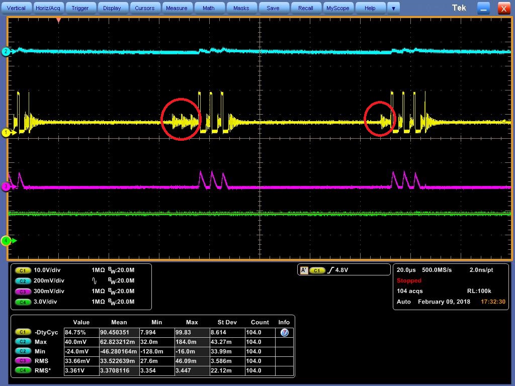
Task: Click the 2.0ns/pt resolution readout
Action: (x=481, y=270)
